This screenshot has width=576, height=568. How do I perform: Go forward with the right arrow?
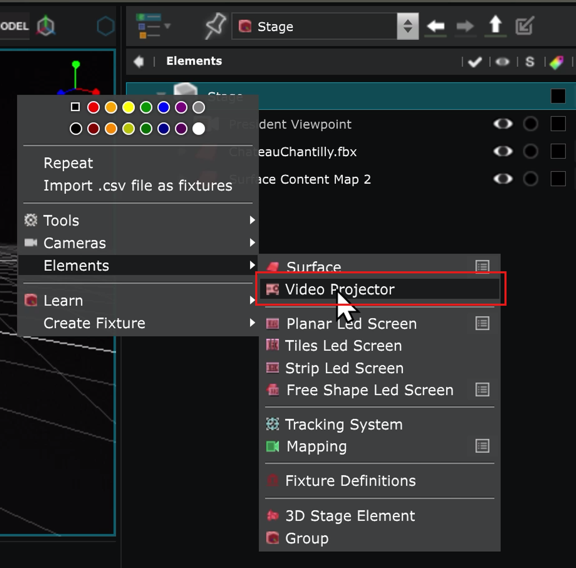pos(465,26)
